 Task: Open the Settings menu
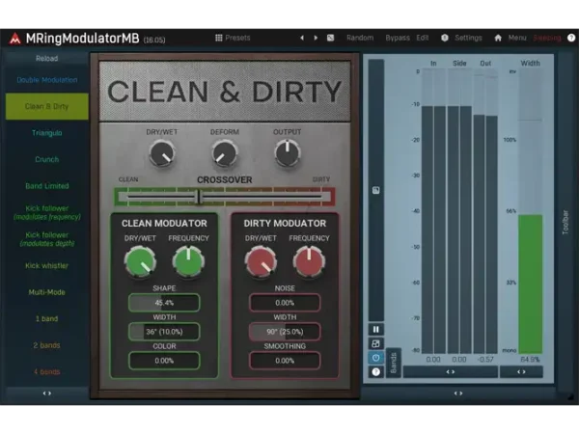pos(468,38)
